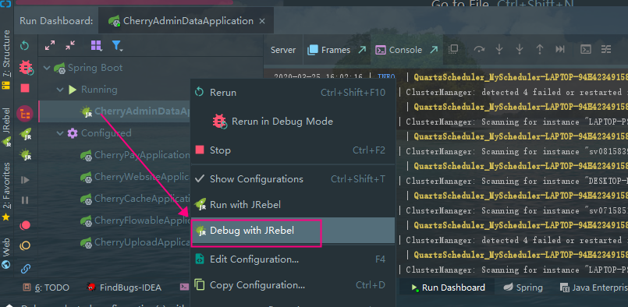Image resolution: width=628 pixels, height=307 pixels.
Task: Choose Debug with JRebel from the context menu
Action: coord(293,231)
